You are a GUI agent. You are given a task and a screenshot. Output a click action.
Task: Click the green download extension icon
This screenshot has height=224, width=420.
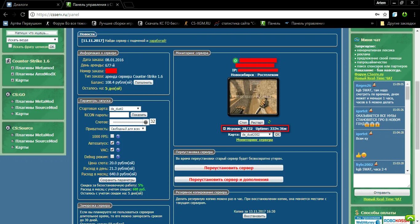[x=405, y=14]
